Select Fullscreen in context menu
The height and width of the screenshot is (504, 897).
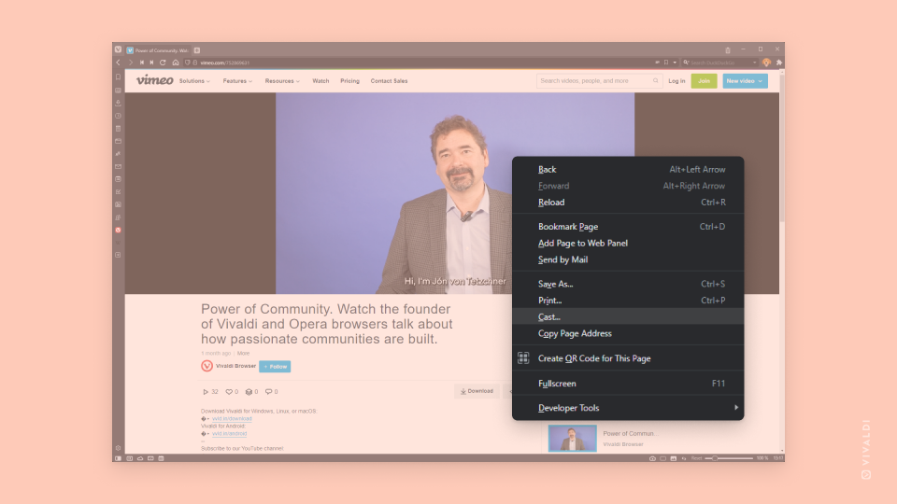(x=628, y=384)
